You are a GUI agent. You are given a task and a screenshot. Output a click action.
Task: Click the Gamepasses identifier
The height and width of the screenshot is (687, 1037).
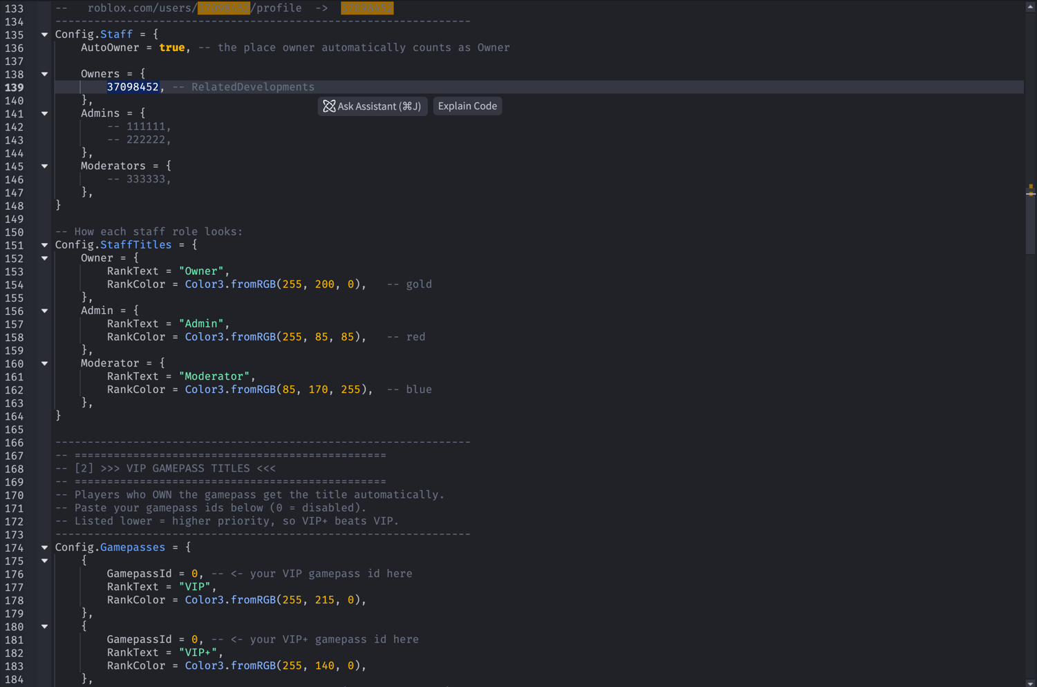pyautogui.click(x=133, y=548)
